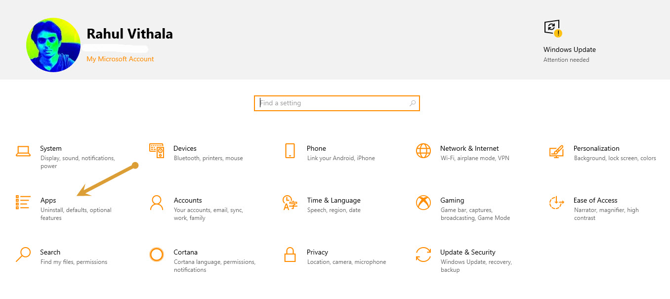Open the Devices category title

185,148
